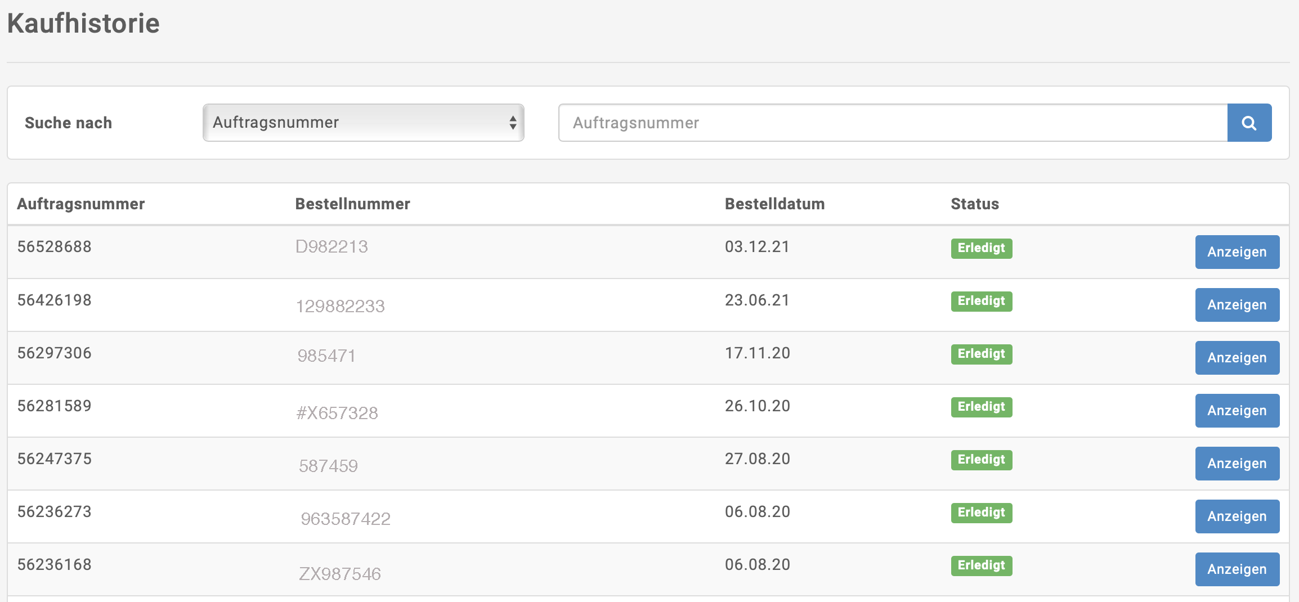Display order 56236273 using Anzeigen

point(1237,516)
